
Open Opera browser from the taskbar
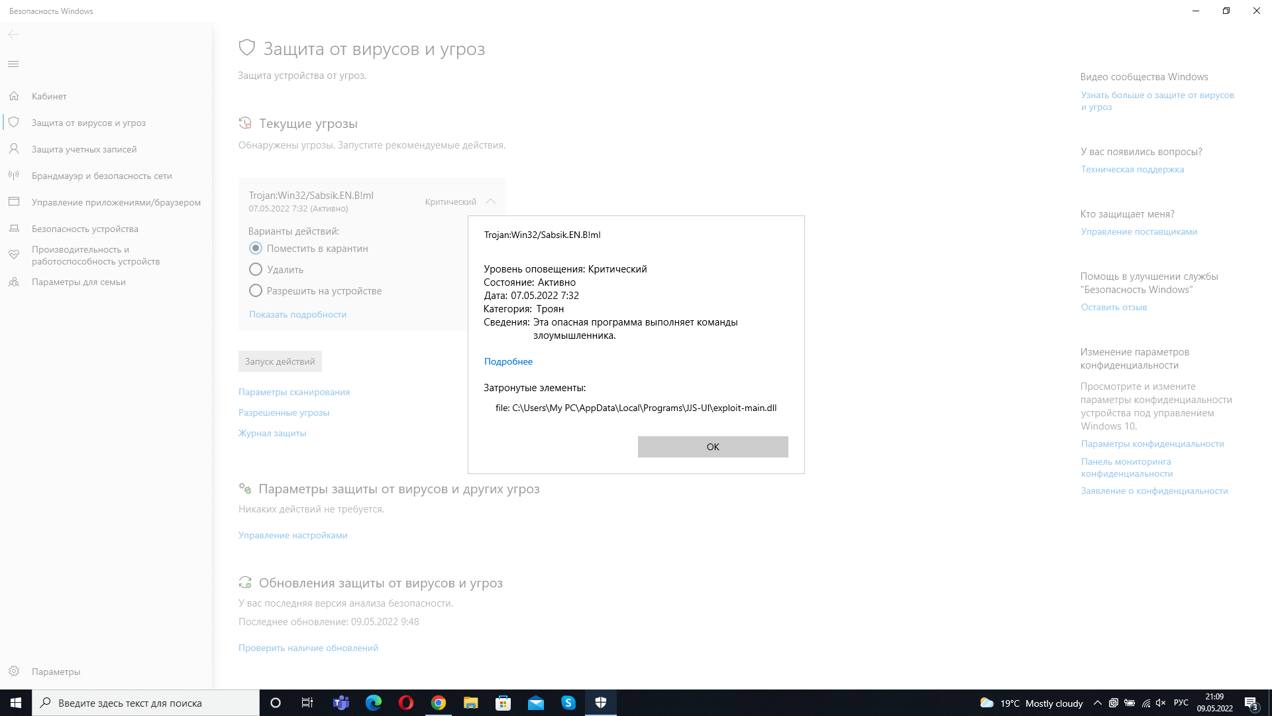click(x=406, y=703)
